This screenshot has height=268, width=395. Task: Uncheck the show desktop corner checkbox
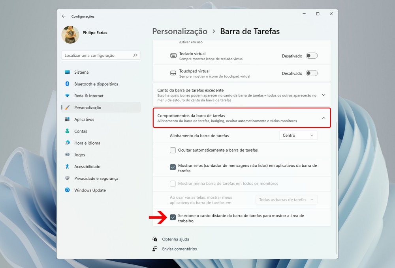173,218
